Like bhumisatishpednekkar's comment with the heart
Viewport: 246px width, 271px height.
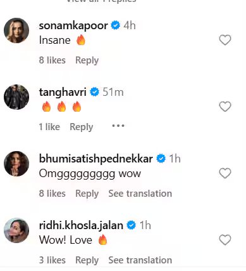[x=225, y=173]
